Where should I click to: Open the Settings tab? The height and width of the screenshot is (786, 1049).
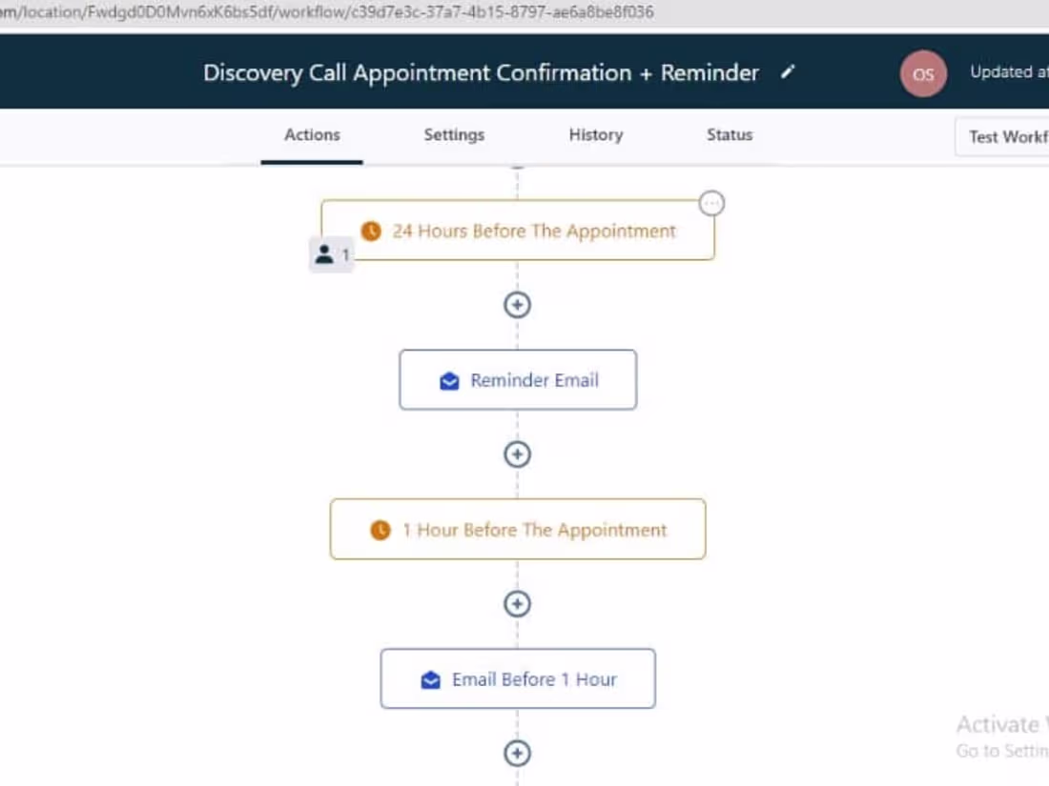(454, 135)
